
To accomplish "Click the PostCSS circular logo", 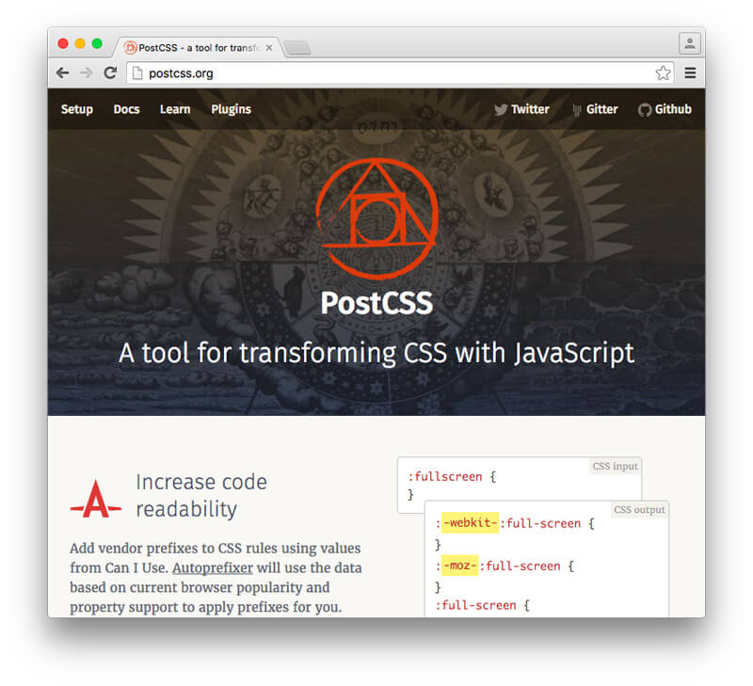I will point(376,218).
